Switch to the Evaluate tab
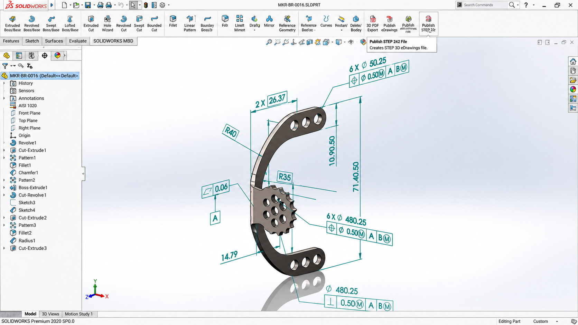This screenshot has height=325, width=578. click(78, 41)
